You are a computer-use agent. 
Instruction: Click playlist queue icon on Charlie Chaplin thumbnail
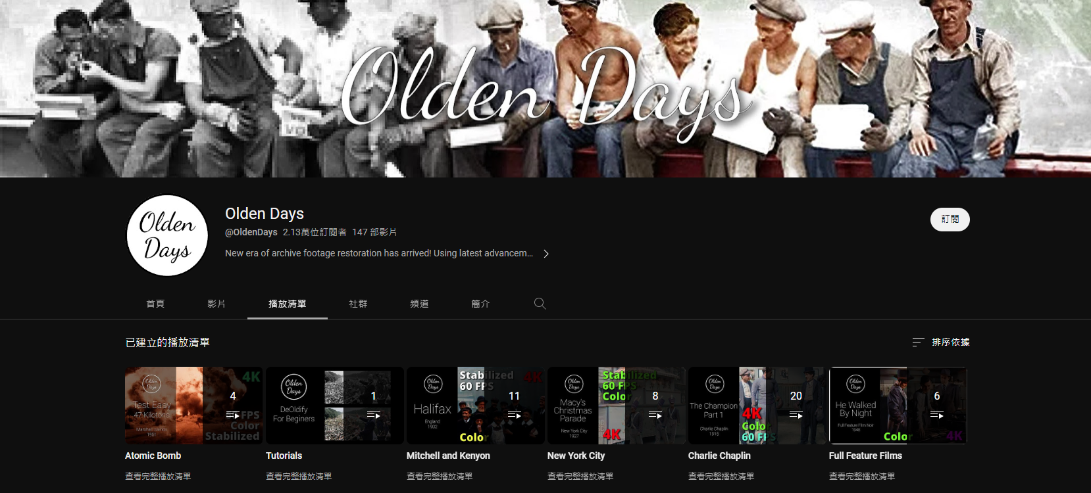pos(796,415)
